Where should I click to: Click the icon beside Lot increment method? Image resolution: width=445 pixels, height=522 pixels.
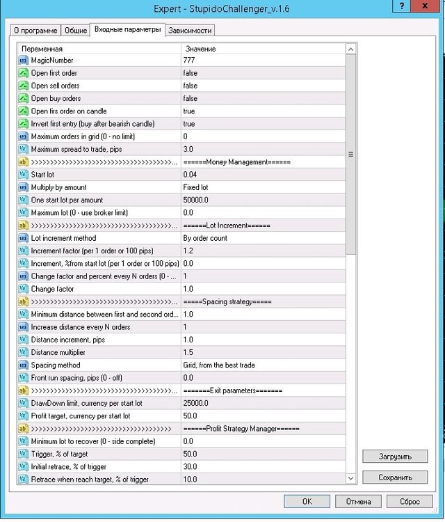pyautogui.click(x=23, y=238)
